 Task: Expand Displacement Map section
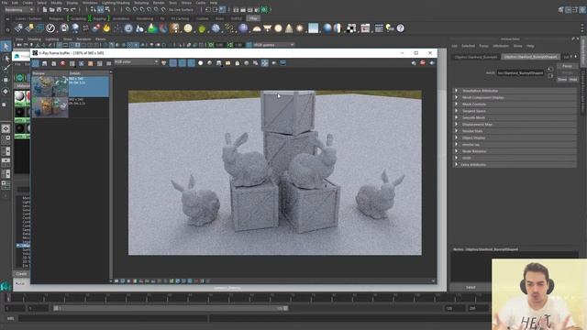pyautogui.click(x=515, y=125)
